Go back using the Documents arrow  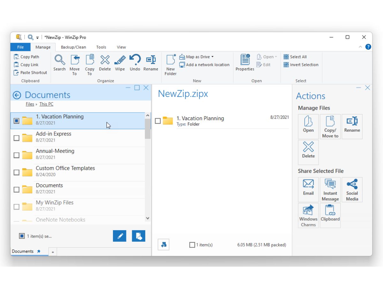click(17, 95)
